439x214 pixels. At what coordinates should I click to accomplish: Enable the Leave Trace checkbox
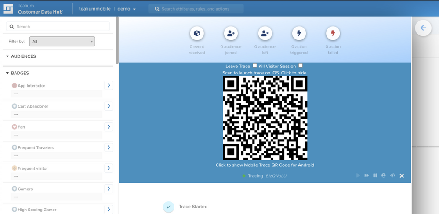[x=254, y=66]
